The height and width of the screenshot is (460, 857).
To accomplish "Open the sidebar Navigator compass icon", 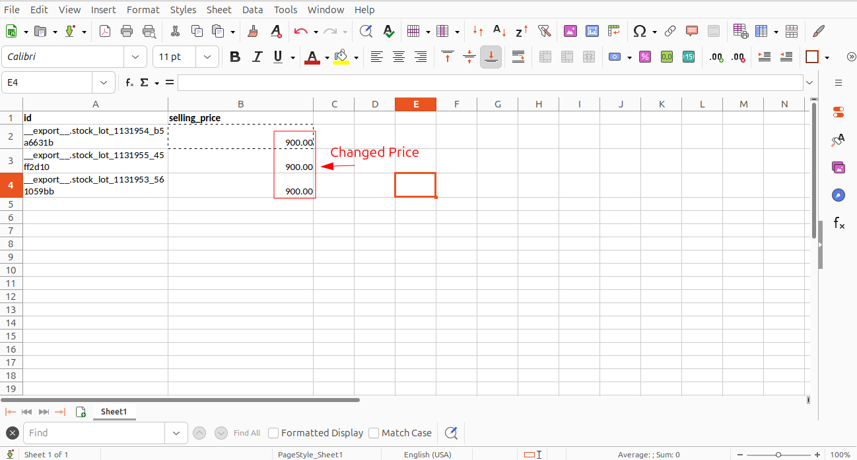I will [x=839, y=195].
